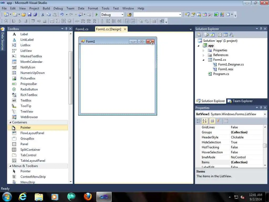269x202 pixels.
Task: Click the New Project toolbar icon
Action: pos(6,15)
